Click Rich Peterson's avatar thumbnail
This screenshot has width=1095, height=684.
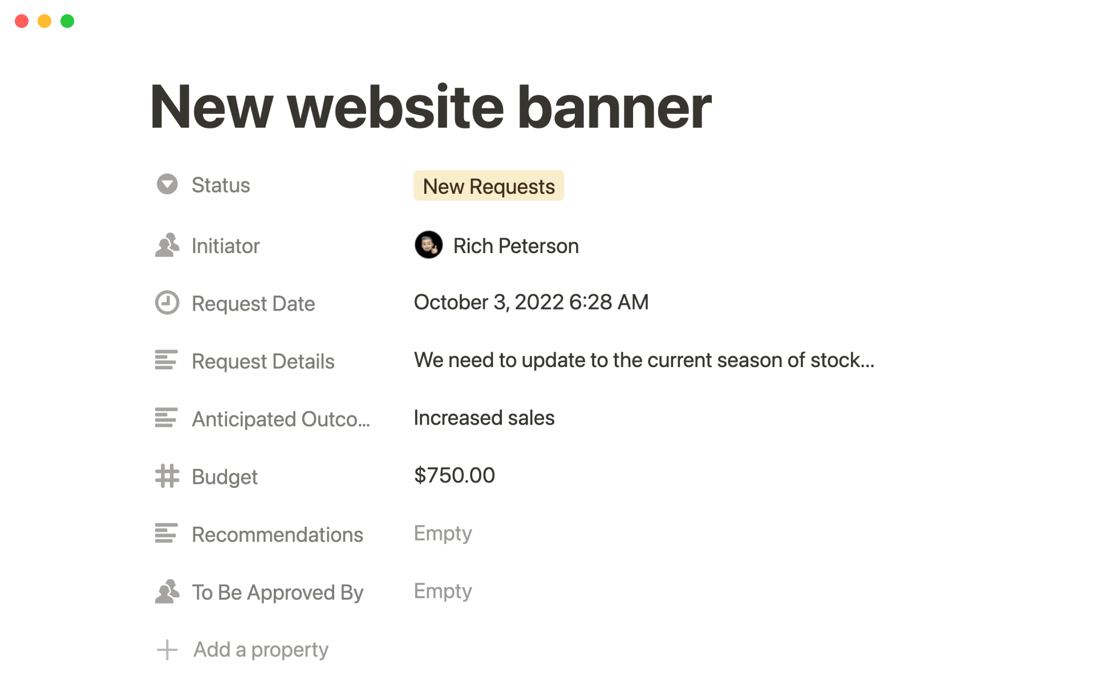[428, 245]
